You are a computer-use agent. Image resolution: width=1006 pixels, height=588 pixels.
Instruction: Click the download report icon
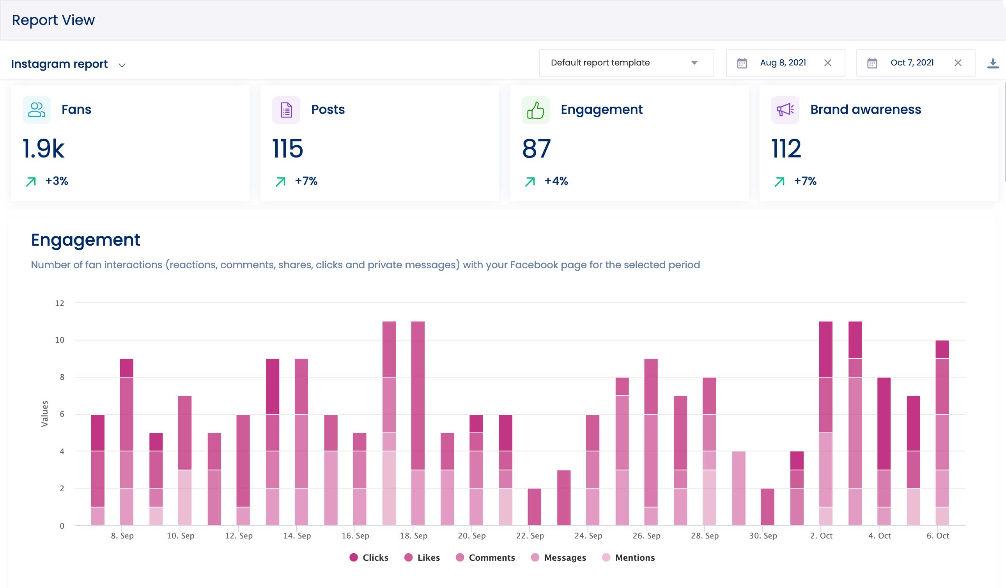click(x=992, y=63)
